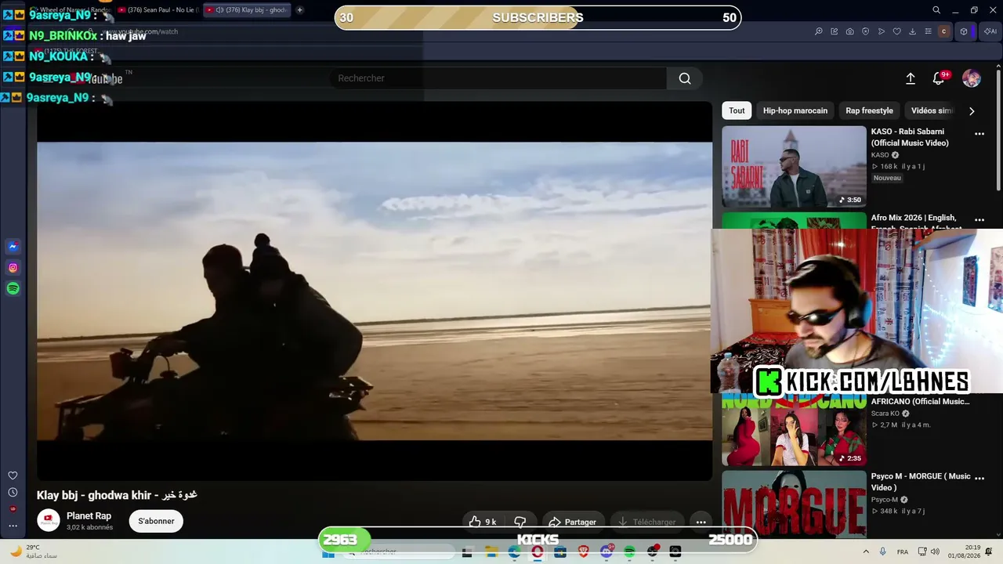Open Messenger in the browser sidebar
1003x564 pixels.
[13, 247]
